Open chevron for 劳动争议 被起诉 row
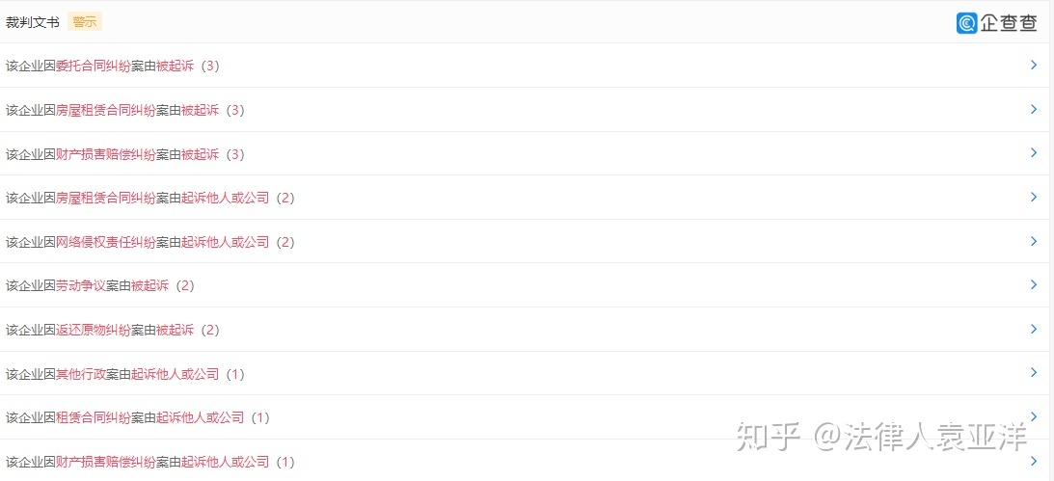Viewport: 1054px width, 481px height. 1034,284
